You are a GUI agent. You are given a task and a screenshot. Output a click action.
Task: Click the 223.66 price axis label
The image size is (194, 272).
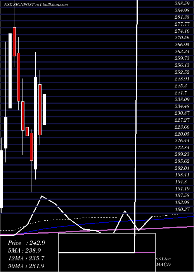coord(182,127)
